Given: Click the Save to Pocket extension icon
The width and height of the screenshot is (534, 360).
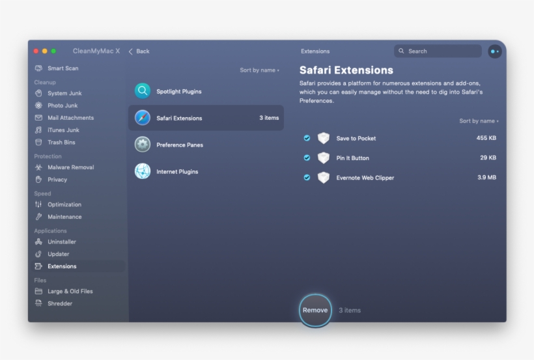Looking at the screenshot, I should [324, 138].
